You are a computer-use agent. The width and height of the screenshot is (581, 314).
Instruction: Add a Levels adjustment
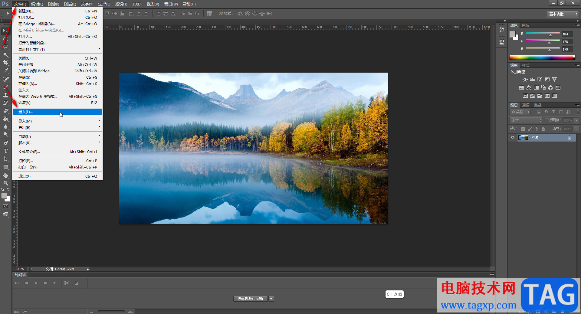point(533,80)
